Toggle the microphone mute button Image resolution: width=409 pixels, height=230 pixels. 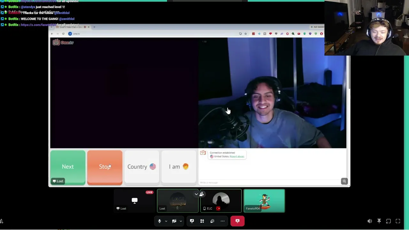159,221
